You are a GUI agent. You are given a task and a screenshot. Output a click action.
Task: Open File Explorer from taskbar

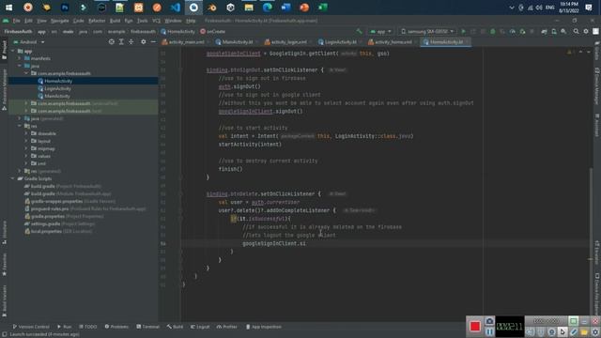click(x=249, y=8)
